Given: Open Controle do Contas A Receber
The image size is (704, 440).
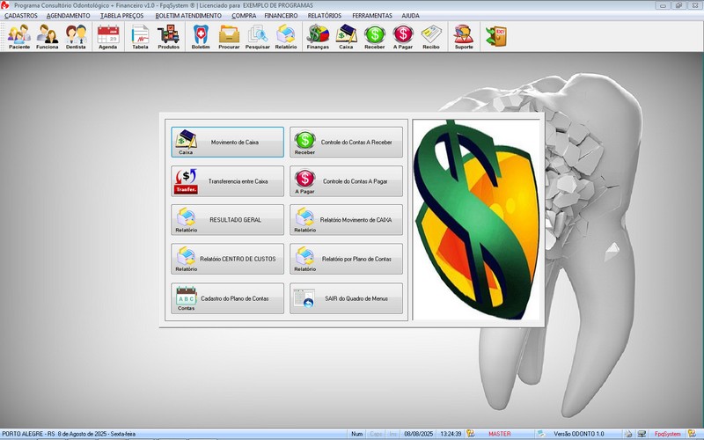Looking at the screenshot, I should [x=346, y=142].
